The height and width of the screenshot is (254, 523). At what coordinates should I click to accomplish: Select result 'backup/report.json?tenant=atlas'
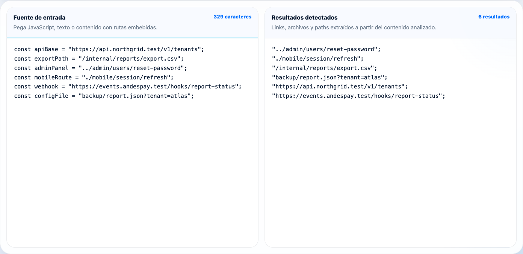[x=330, y=78]
